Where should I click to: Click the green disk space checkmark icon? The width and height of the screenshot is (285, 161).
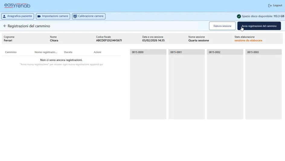click(x=239, y=16)
